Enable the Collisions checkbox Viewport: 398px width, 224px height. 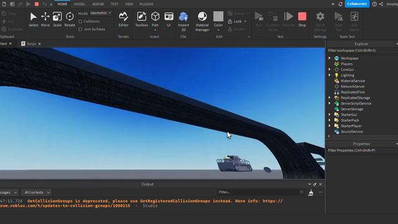click(80, 22)
